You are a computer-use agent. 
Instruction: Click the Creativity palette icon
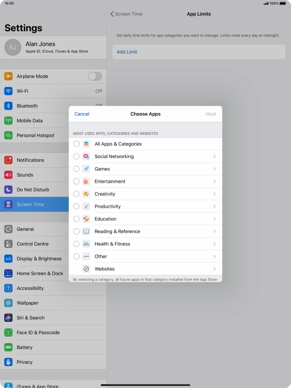(86, 194)
